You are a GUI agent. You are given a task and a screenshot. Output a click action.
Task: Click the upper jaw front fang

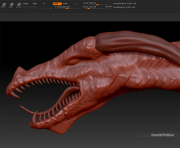click(14, 94)
